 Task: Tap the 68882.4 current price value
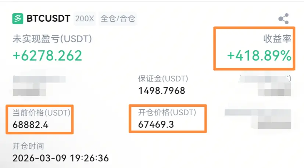tap(31, 125)
